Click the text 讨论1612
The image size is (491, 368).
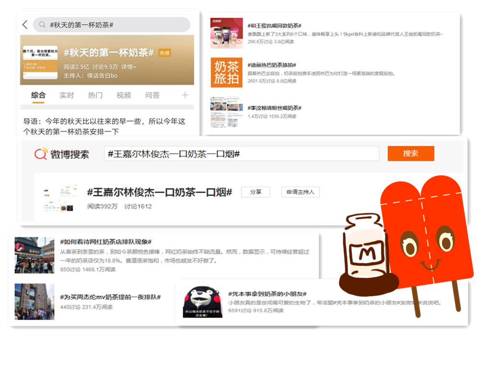pos(138,206)
